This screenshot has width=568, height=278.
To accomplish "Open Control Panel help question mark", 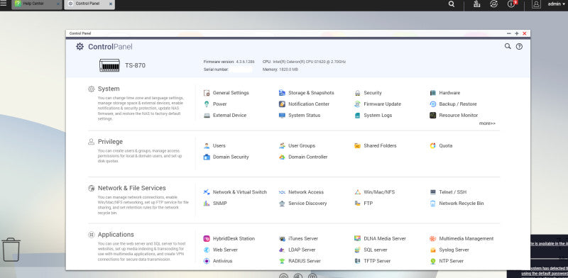I will (519, 46).
